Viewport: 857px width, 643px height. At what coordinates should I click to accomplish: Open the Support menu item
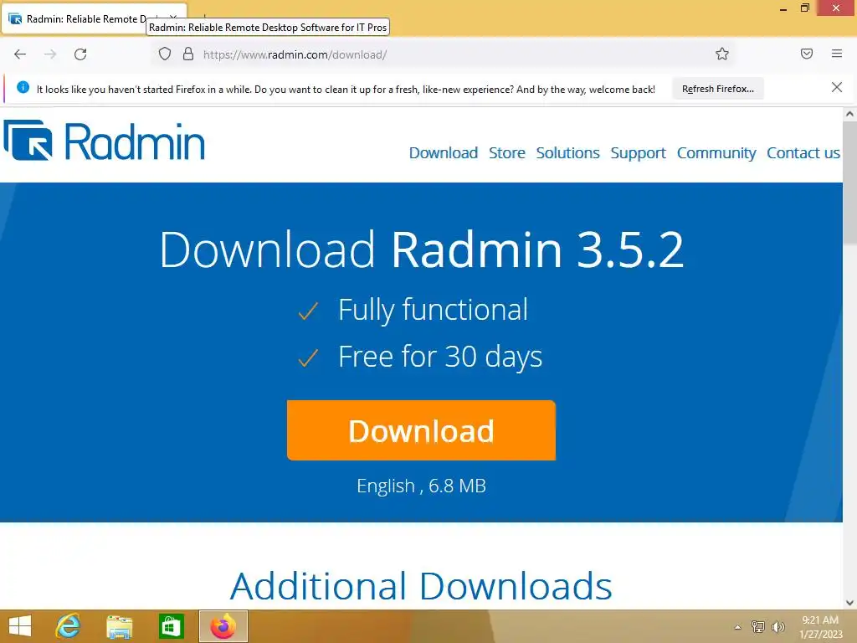[x=638, y=152]
